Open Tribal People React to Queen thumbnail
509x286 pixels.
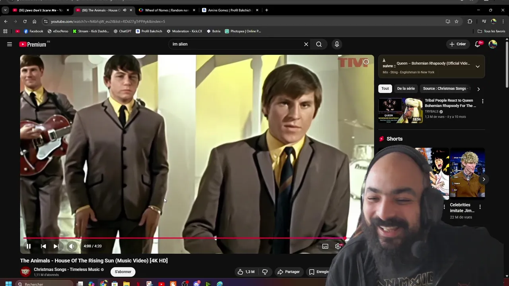coord(400,110)
